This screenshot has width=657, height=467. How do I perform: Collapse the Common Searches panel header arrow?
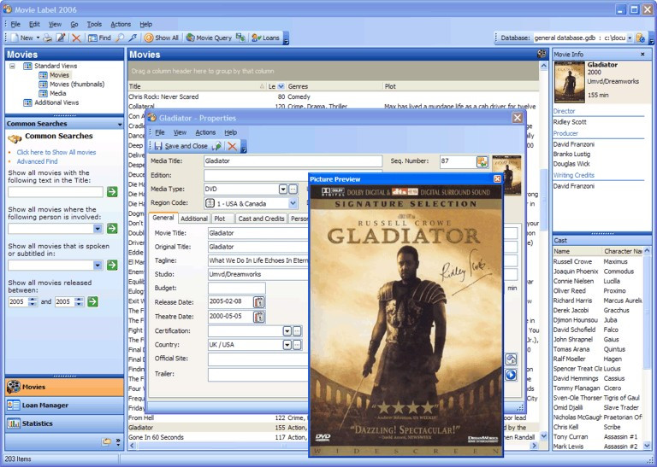click(120, 124)
